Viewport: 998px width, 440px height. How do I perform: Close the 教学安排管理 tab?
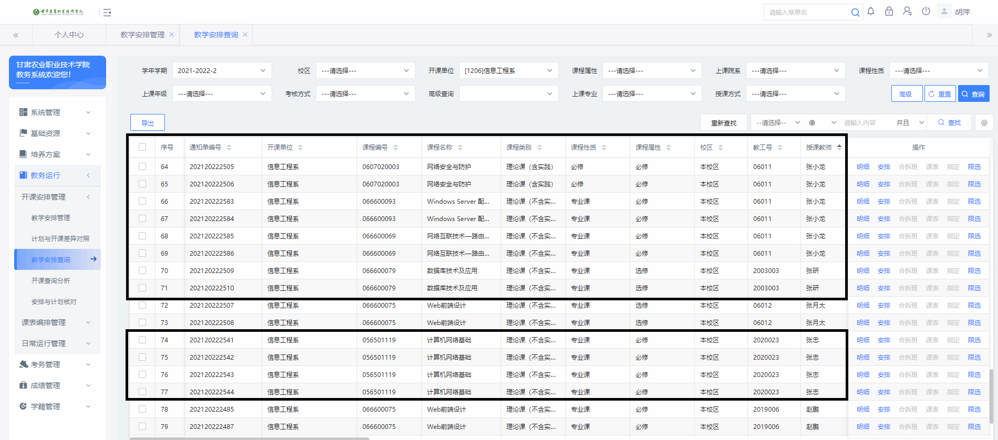tap(171, 35)
